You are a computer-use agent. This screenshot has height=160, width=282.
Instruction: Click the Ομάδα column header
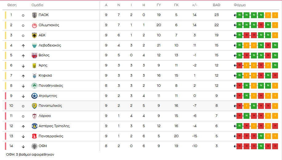click(x=37, y=5)
